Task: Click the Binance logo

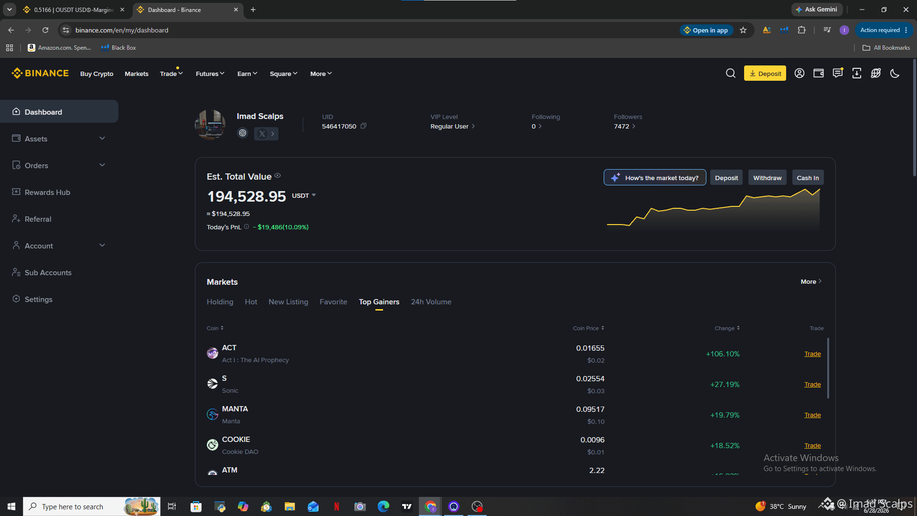Action: tap(40, 73)
